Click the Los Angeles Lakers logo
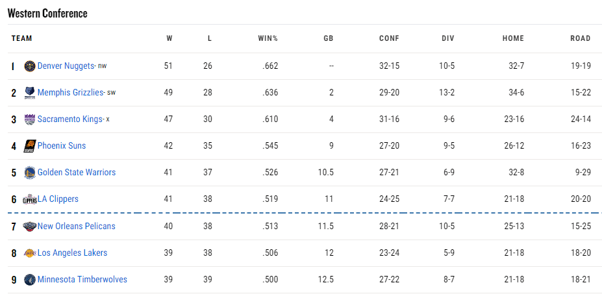The width and height of the screenshot is (602, 296). coord(30,253)
